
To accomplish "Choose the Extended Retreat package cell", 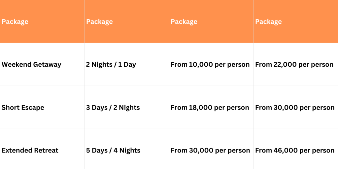I will point(30,151).
